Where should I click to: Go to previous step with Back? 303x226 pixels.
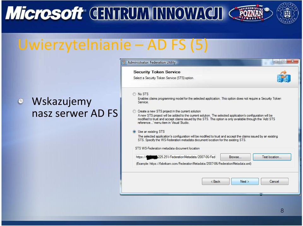(216, 181)
